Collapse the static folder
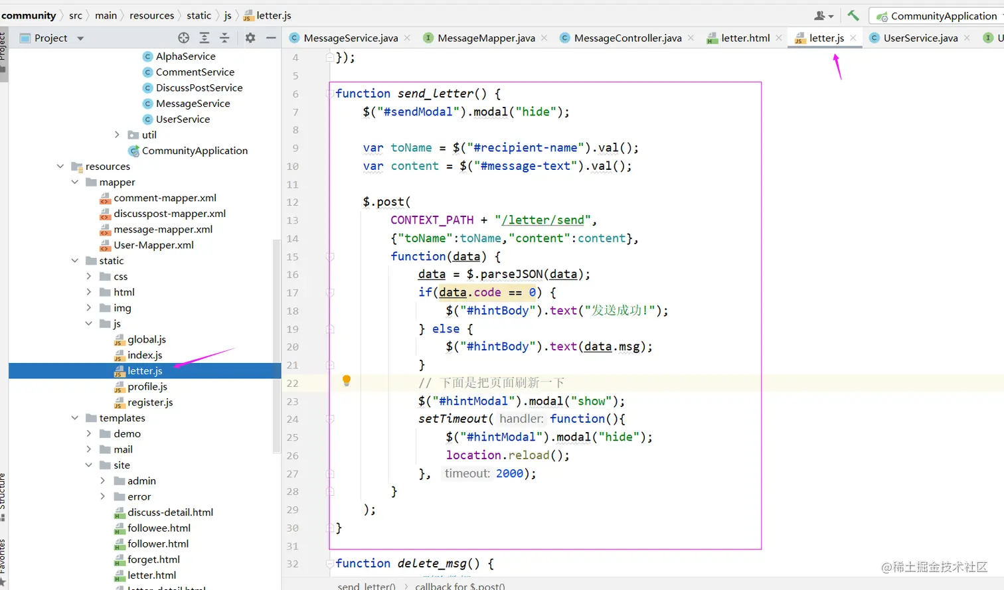The height and width of the screenshot is (590, 1004). 74,261
